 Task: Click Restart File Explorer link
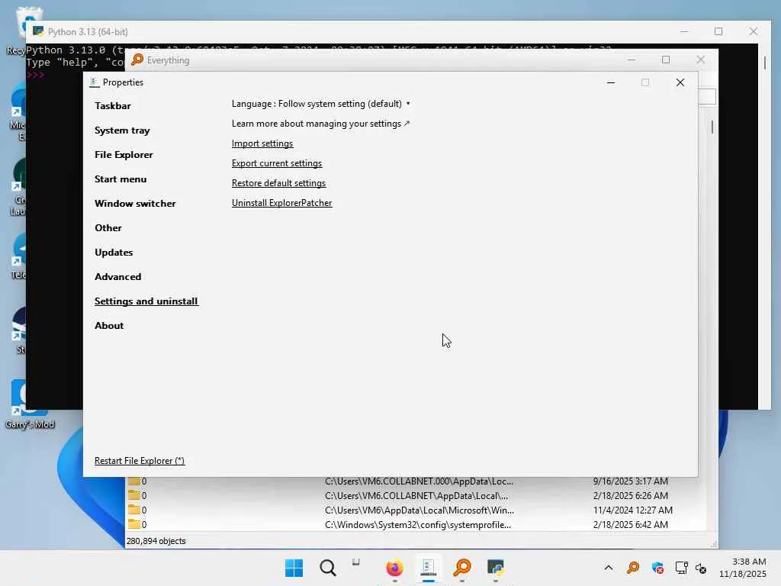(x=140, y=460)
